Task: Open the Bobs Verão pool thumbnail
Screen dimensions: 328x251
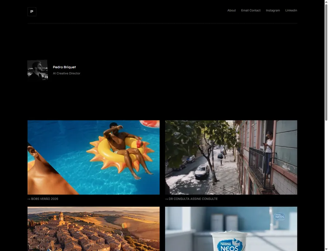Action: point(94,158)
